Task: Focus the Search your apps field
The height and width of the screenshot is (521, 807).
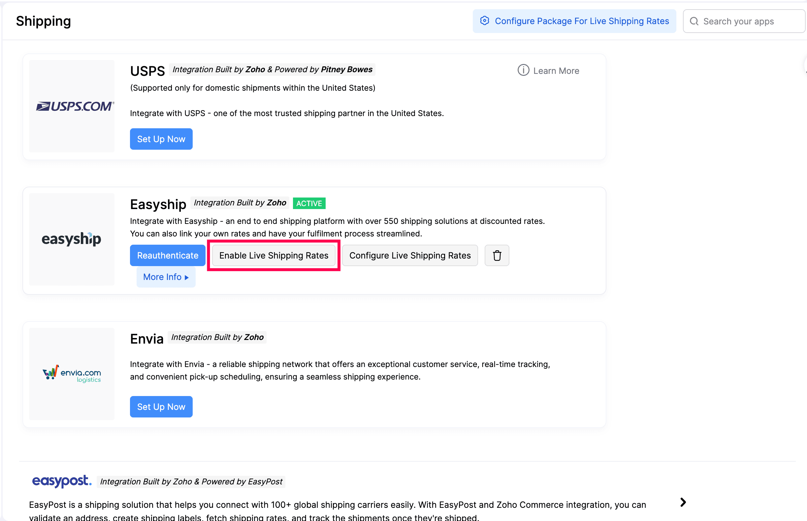Action: pos(744,21)
